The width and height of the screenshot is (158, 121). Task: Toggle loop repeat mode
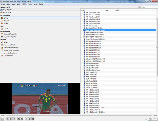tap(30, 119)
